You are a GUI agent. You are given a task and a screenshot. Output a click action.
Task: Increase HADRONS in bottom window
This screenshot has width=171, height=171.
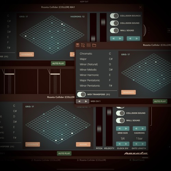click(143, 129)
